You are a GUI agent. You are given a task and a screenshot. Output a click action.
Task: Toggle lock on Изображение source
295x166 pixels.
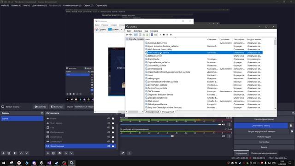(113, 132)
